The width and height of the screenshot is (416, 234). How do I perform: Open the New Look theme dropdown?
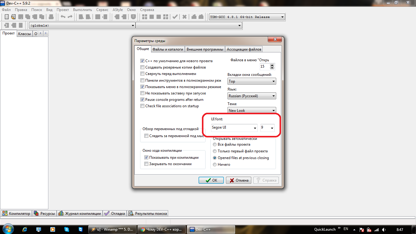tap(252, 110)
